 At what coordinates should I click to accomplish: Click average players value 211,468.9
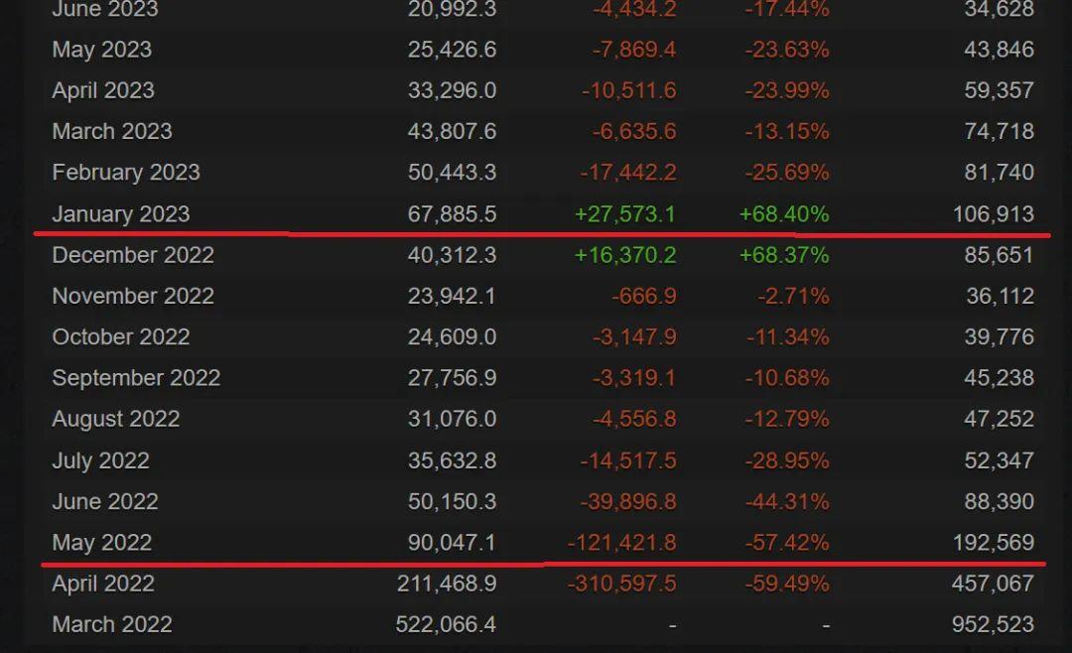click(447, 584)
